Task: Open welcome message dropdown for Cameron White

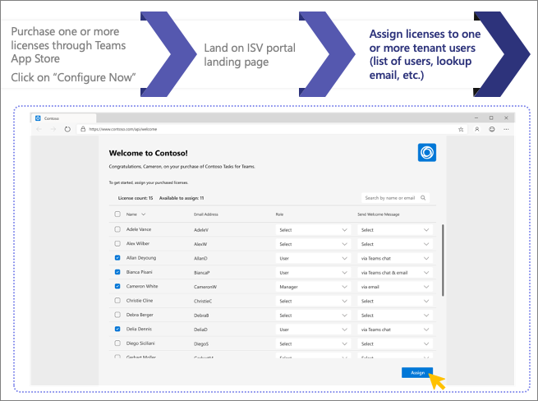Action: click(x=395, y=287)
